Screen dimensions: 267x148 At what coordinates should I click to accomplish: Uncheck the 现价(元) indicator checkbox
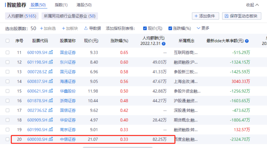pos(145,28)
